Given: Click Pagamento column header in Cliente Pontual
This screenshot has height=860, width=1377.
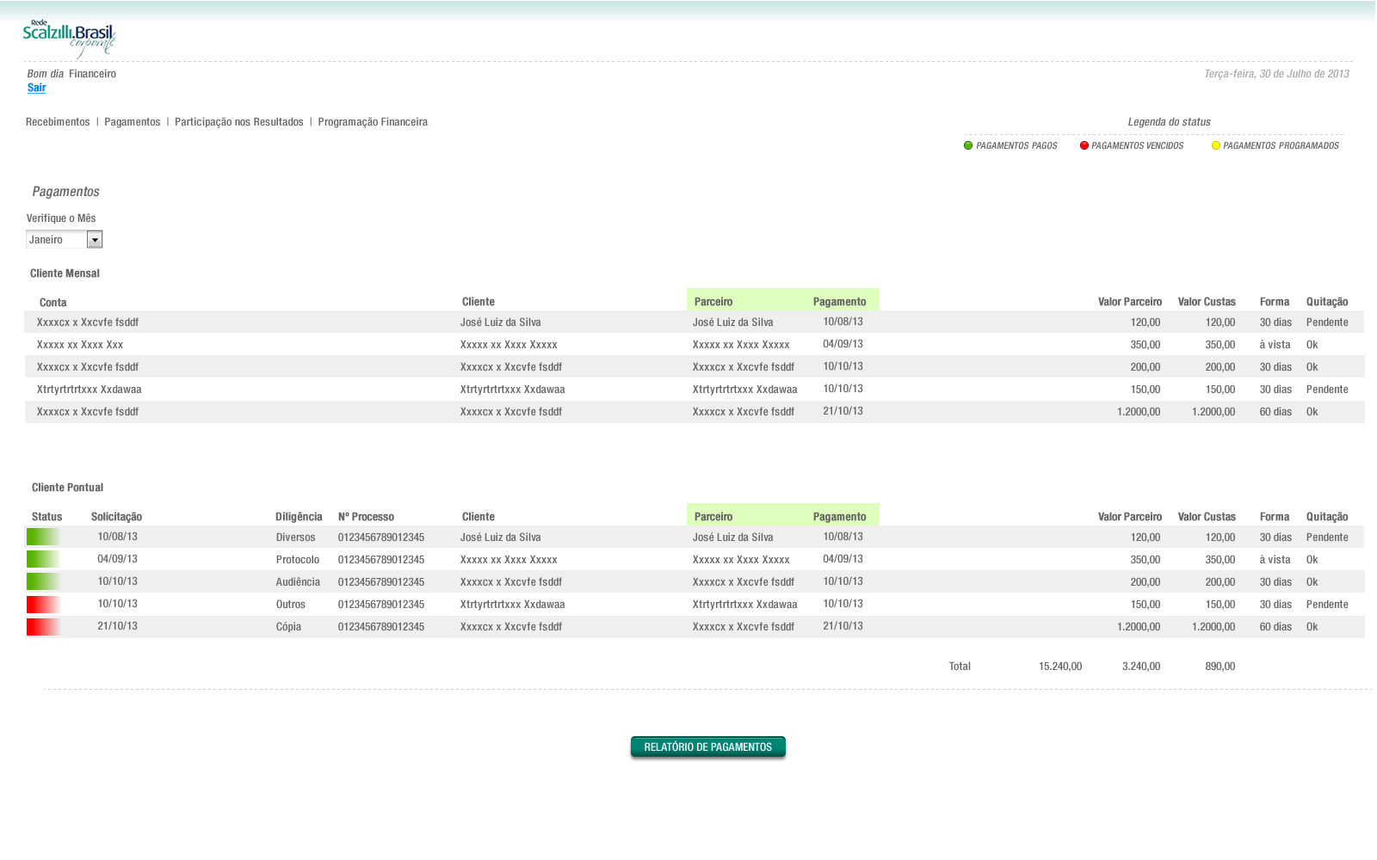Looking at the screenshot, I should [839, 517].
